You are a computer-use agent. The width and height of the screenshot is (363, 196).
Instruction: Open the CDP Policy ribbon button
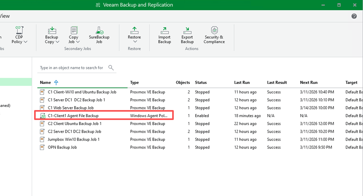click(x=19, y=35)
